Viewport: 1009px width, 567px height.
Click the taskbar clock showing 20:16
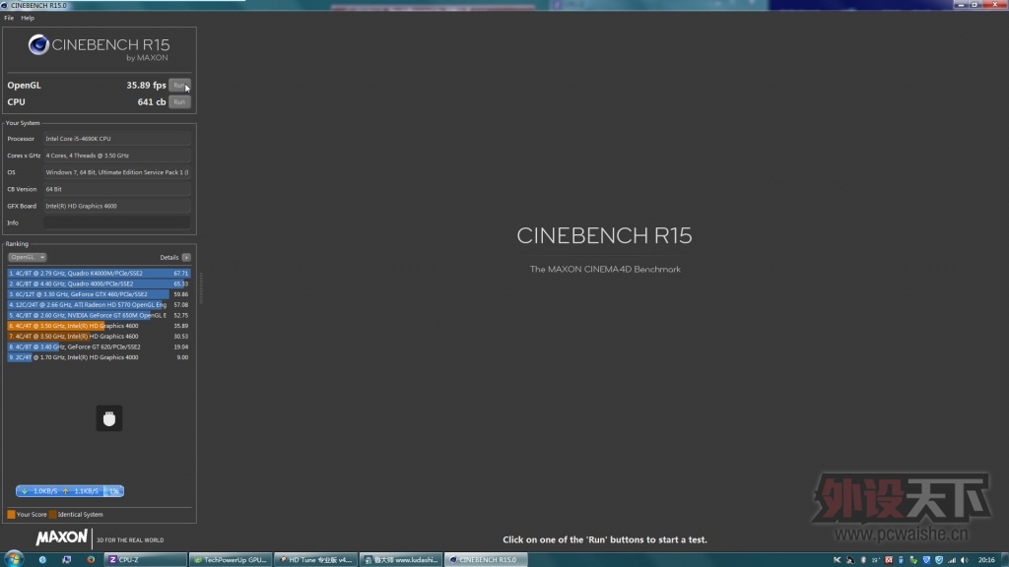pyautogui.click(x=985, y=560)
